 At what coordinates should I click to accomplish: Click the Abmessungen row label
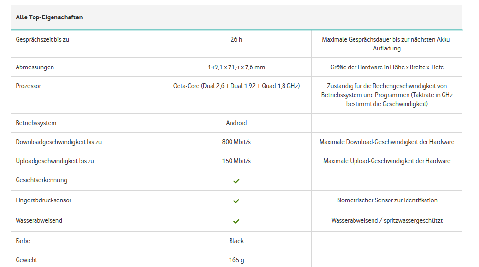point(35,67)
